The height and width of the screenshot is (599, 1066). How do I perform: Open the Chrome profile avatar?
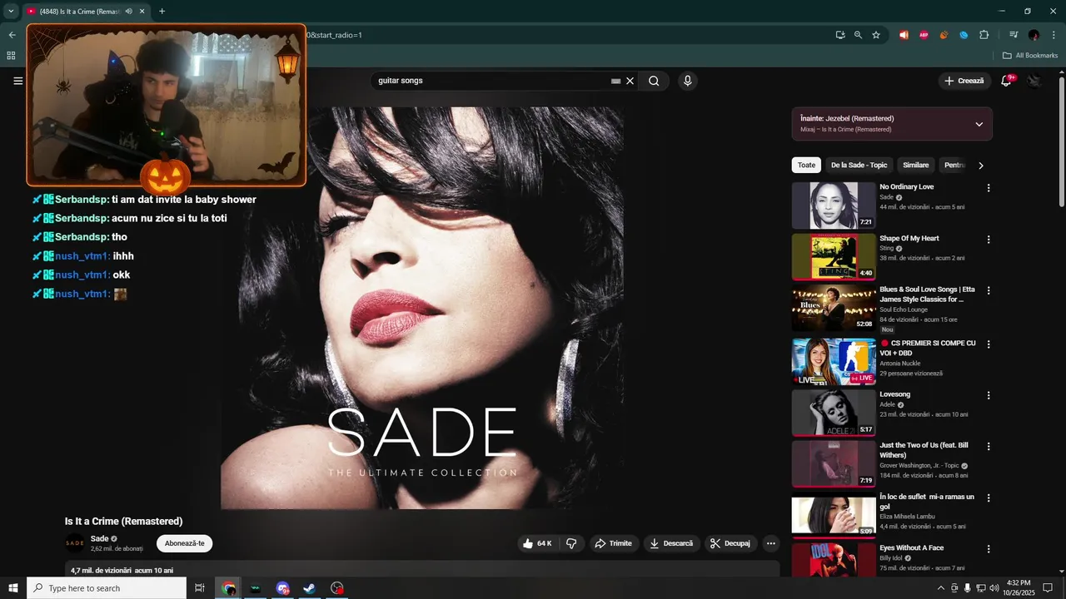click(x=1034, y=35)
